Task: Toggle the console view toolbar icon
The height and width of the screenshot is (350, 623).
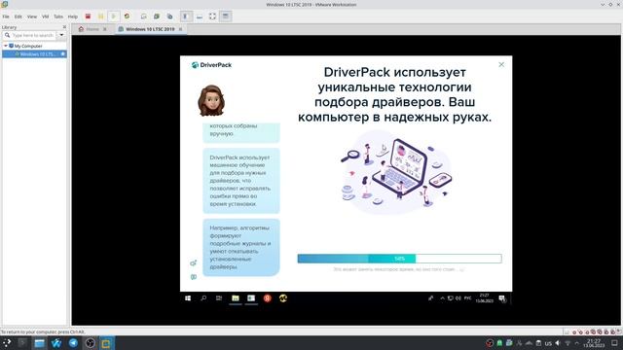Action: pyautogui.click(x=226, y=17)
